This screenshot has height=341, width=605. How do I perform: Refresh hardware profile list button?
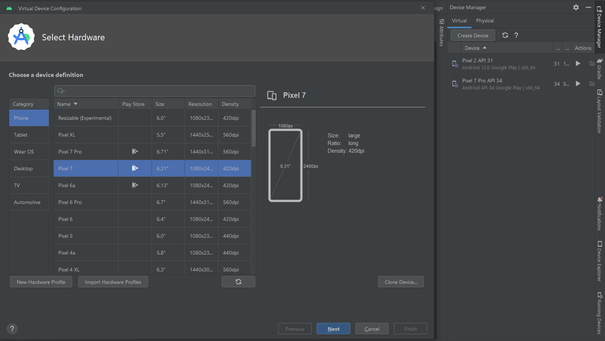click(238, 282)
